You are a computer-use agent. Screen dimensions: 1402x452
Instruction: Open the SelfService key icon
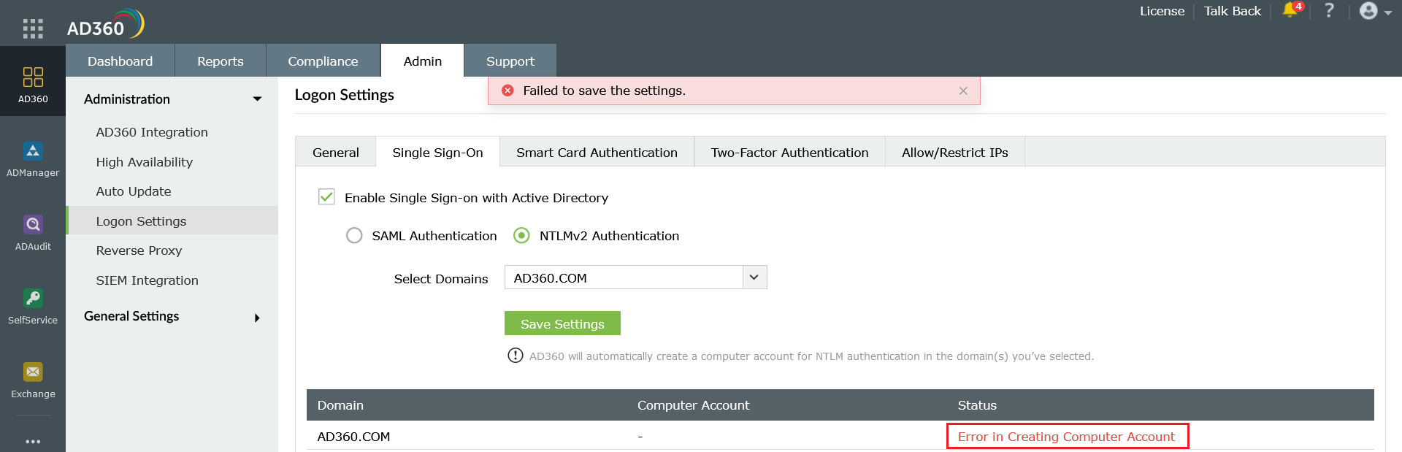(33, 298)
